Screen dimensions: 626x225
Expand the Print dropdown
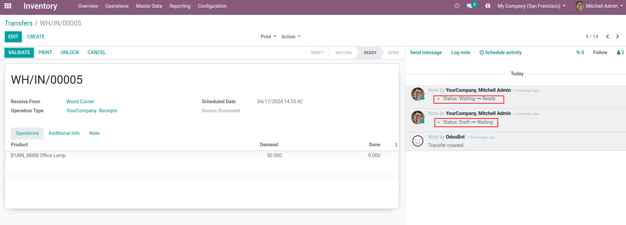point(268,37)
